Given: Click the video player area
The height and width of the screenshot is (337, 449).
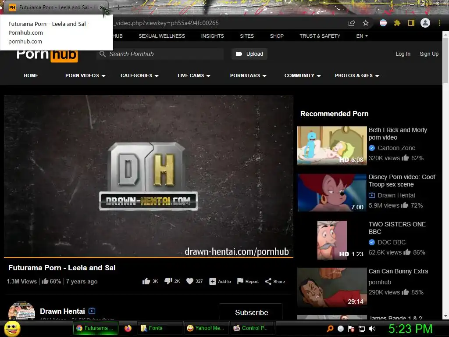Looking at the screenshot, I should click(149, 176).
